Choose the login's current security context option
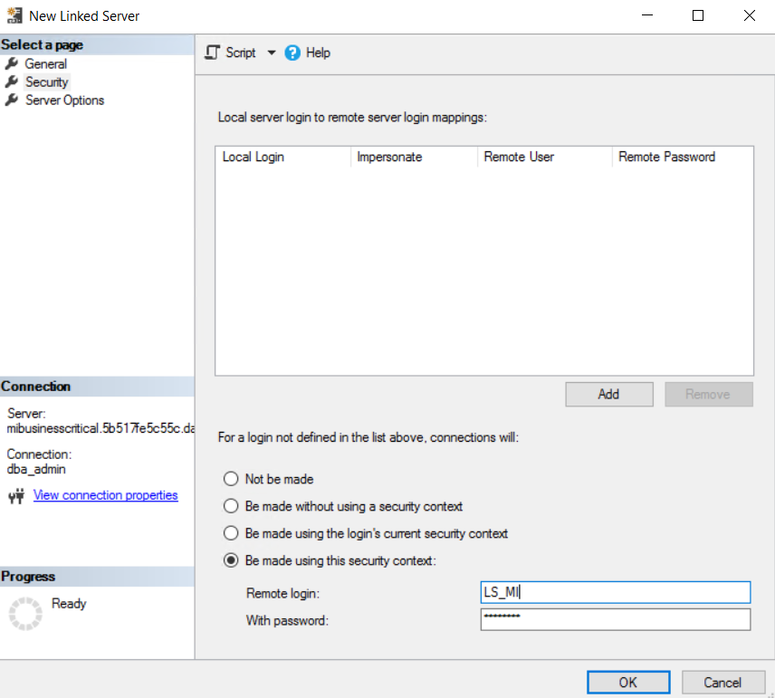 pos(231,533)
